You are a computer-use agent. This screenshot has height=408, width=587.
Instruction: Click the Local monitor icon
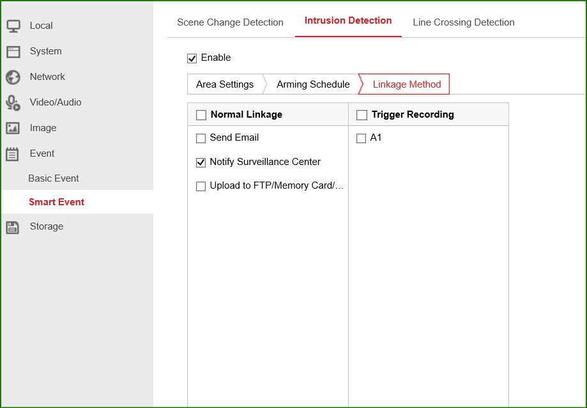pyautogui.click(x=13, y=26)
